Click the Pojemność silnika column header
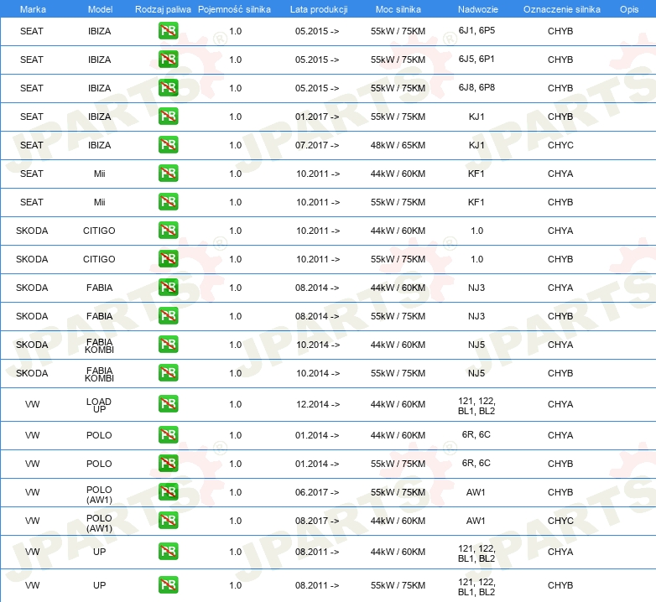 tap(234, 9)
